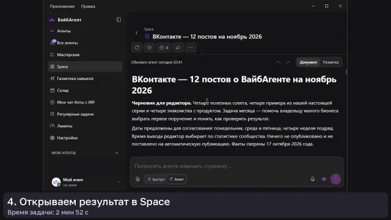Click Мастерская sidebar icon
The width and height of the screenshot is (391, 220).
tap(52, 54)
